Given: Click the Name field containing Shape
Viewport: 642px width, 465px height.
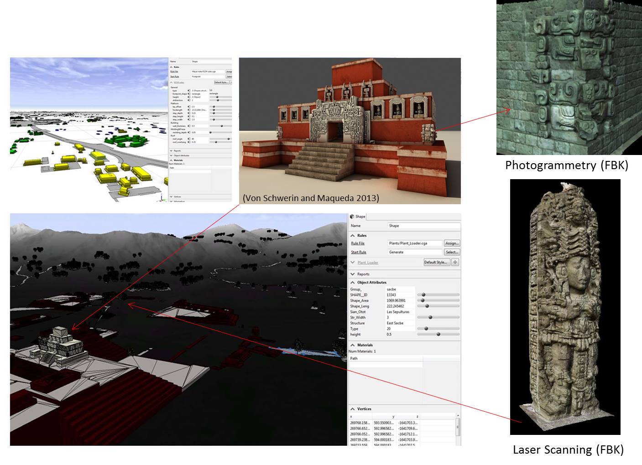Looking at the screenshot, I should [423, 226].
